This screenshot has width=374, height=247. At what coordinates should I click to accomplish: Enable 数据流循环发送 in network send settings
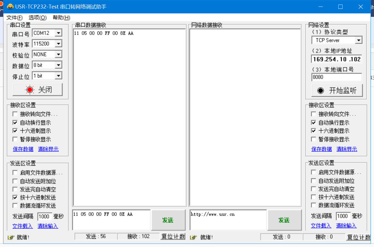(x=314, y=205)
